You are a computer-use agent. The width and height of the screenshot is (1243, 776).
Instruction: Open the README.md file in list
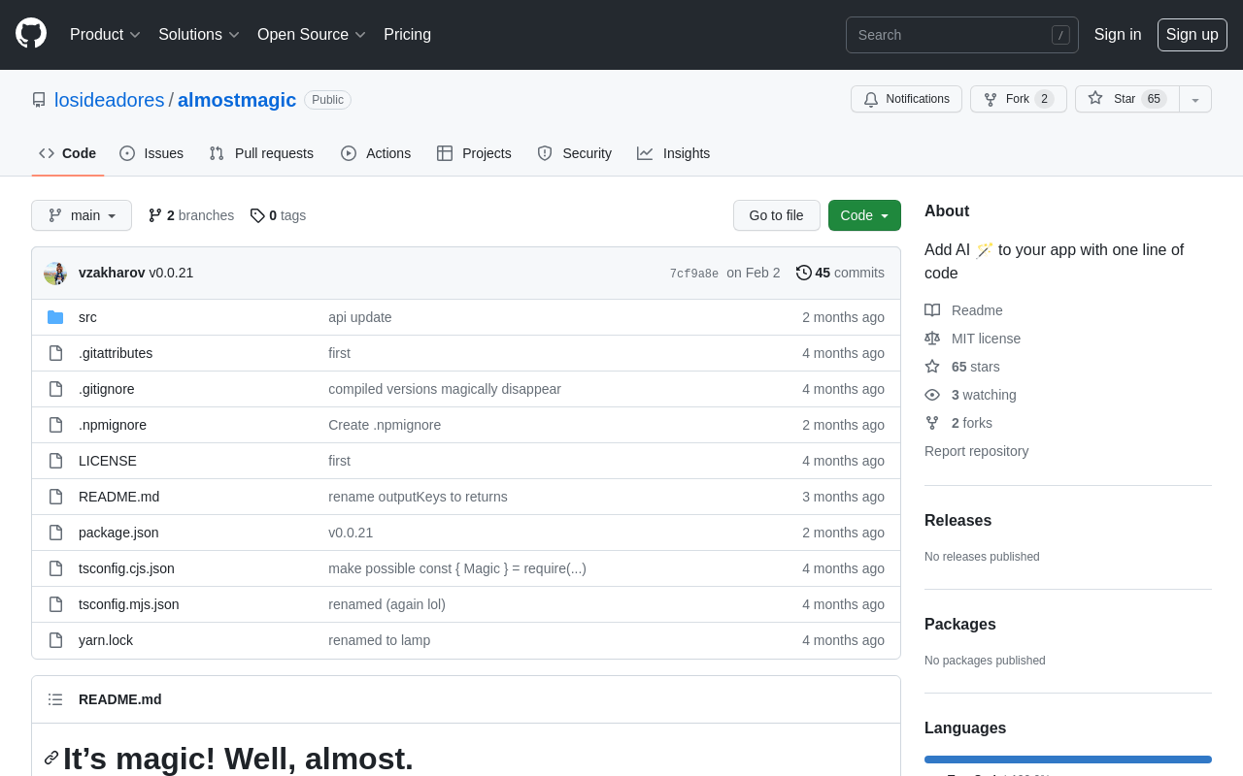tap(118, 497)
